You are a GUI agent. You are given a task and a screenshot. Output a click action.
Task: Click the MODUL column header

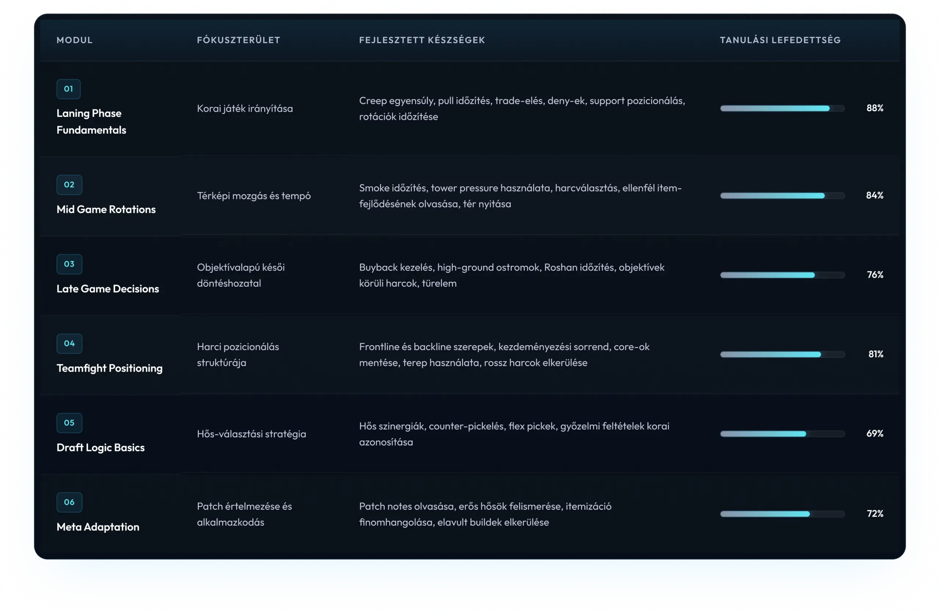coord(74,40)
